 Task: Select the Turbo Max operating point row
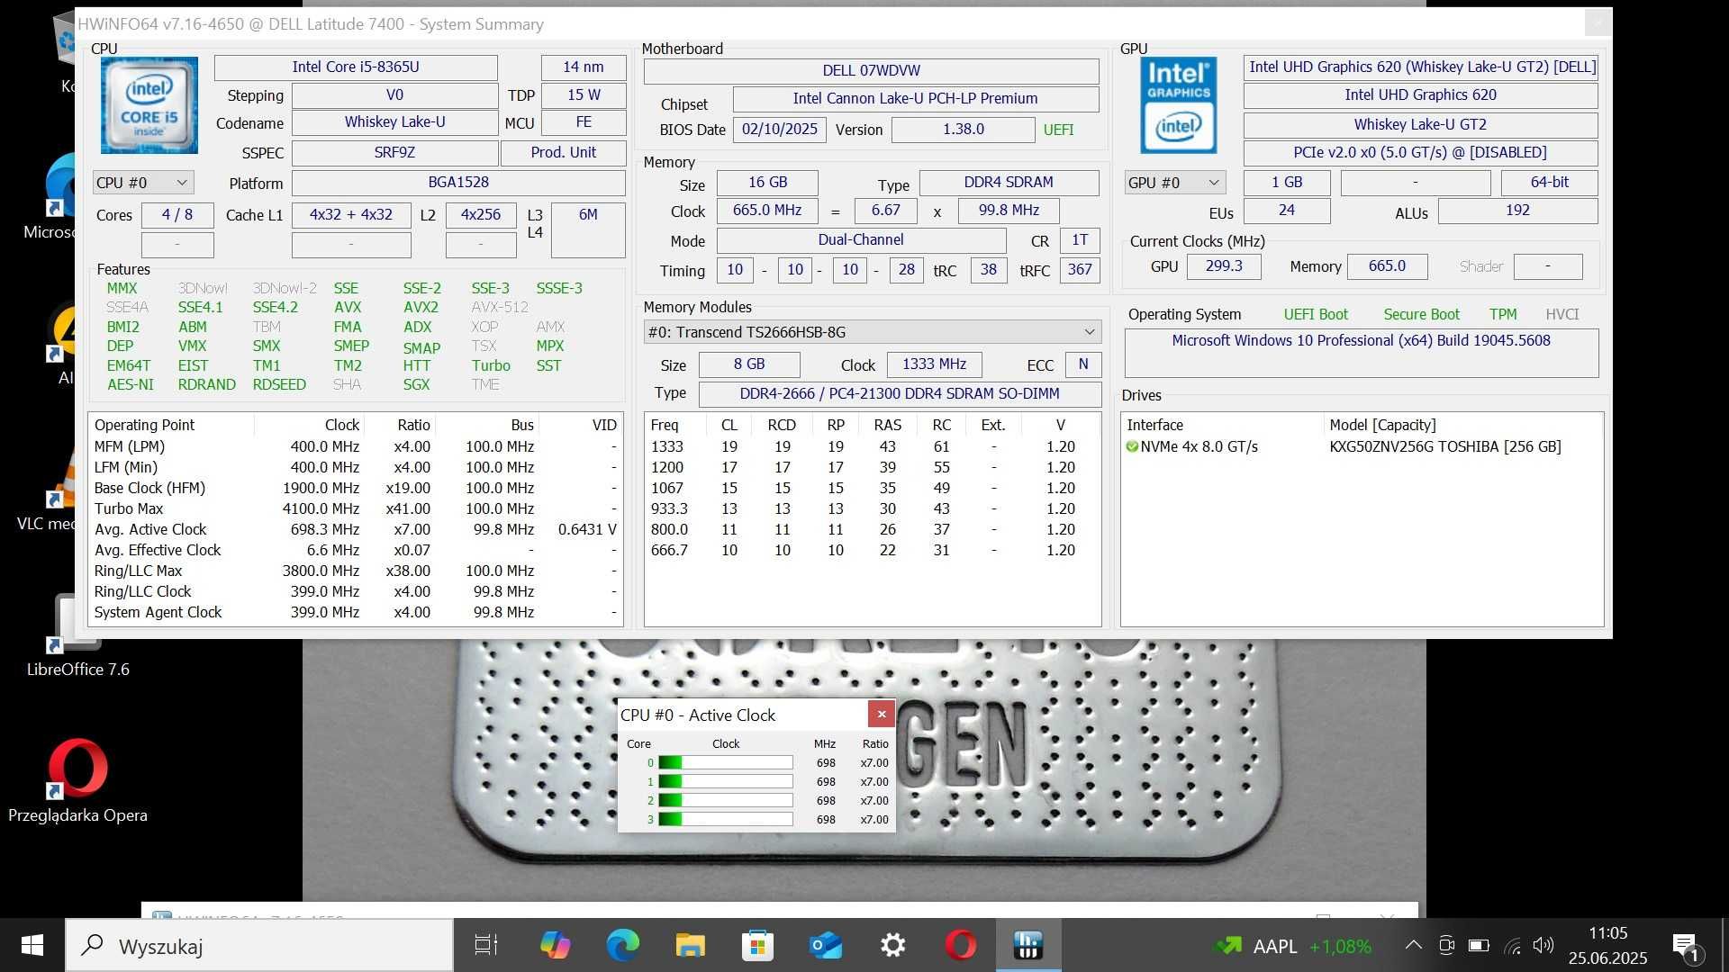tap(355, 508)
